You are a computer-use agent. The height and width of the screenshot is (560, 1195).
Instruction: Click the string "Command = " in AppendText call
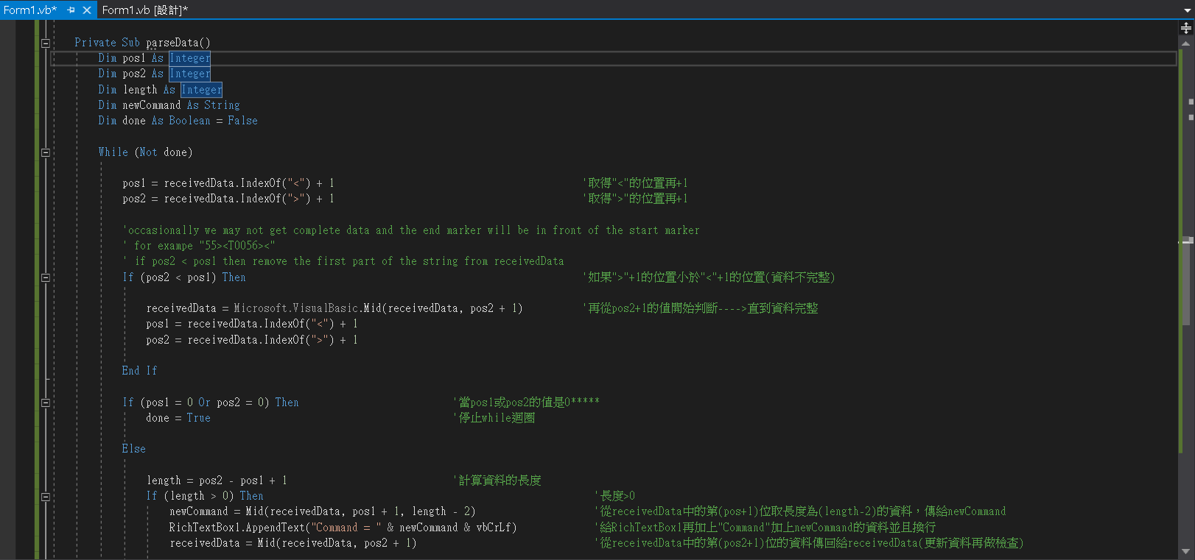tap(346, 528)
